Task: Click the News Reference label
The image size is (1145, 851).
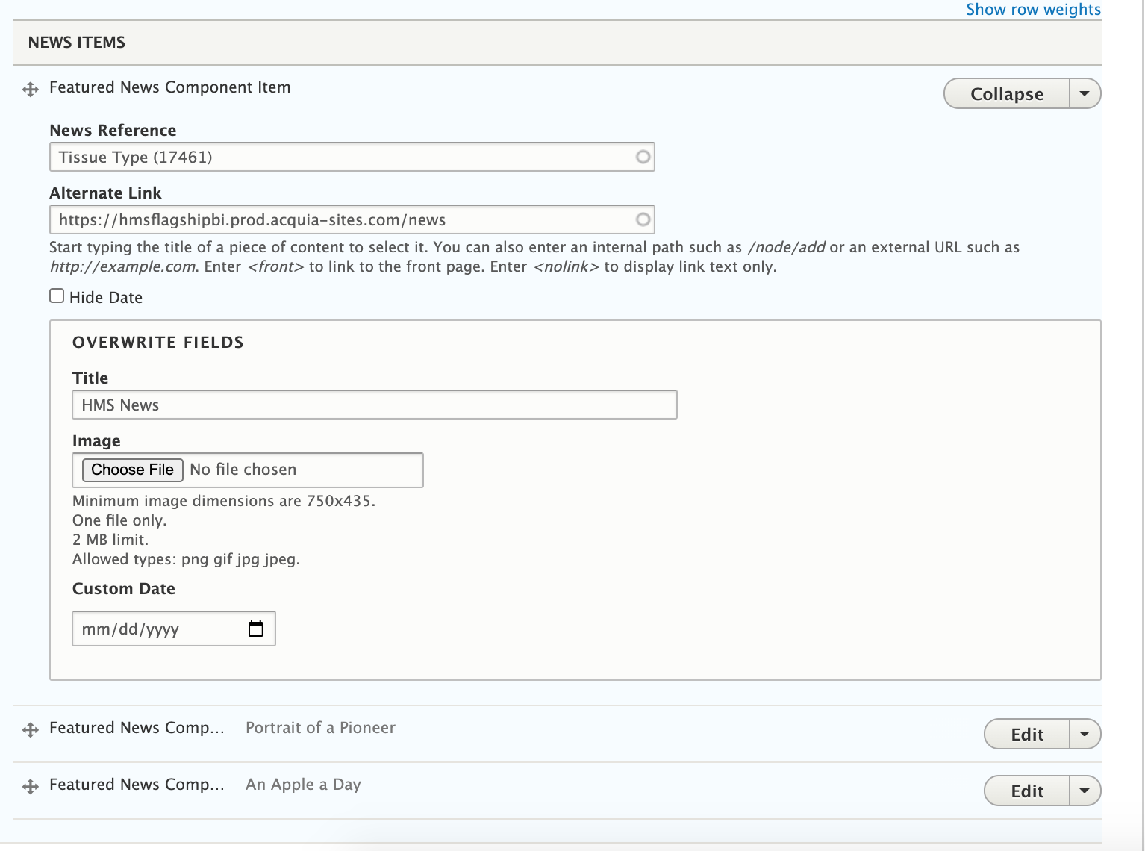Action: click(x=113, y=131)
